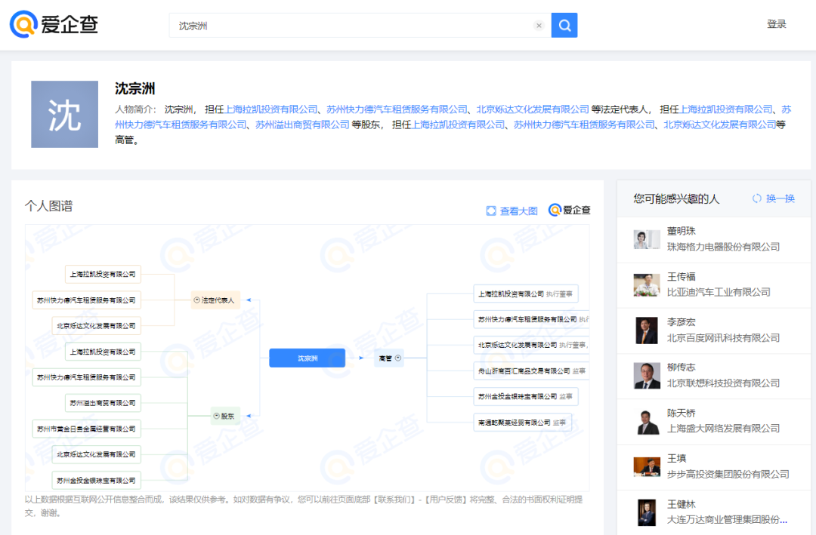816x535 pixels.
Task: Click 上海拉凯投资有限公司 node under 法定代表人
Action: (103, 274)
